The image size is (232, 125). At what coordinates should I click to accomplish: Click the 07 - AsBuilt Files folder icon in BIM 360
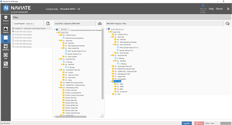tap(113, 76)
